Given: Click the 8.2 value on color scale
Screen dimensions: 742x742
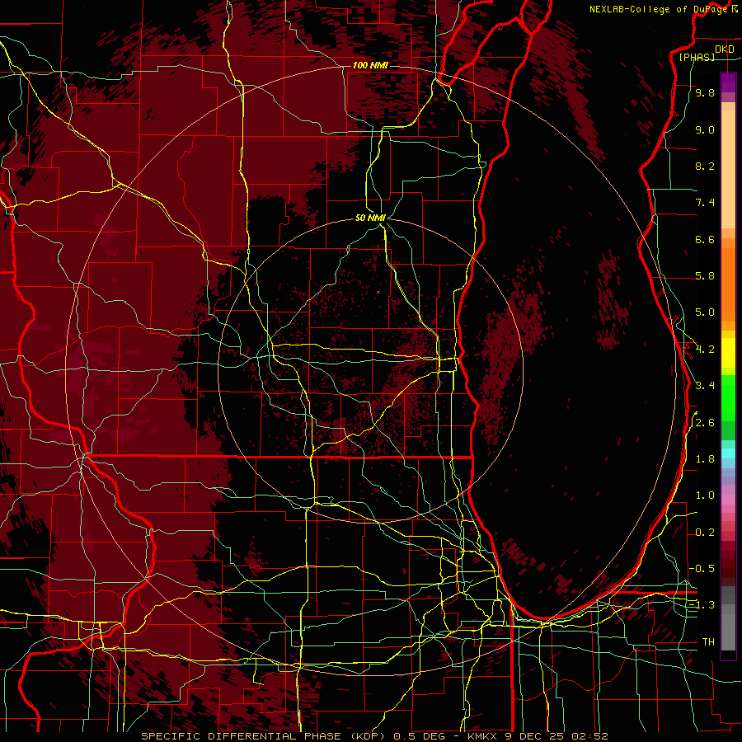Looking at the screenshot, I should tap(705, 166).
